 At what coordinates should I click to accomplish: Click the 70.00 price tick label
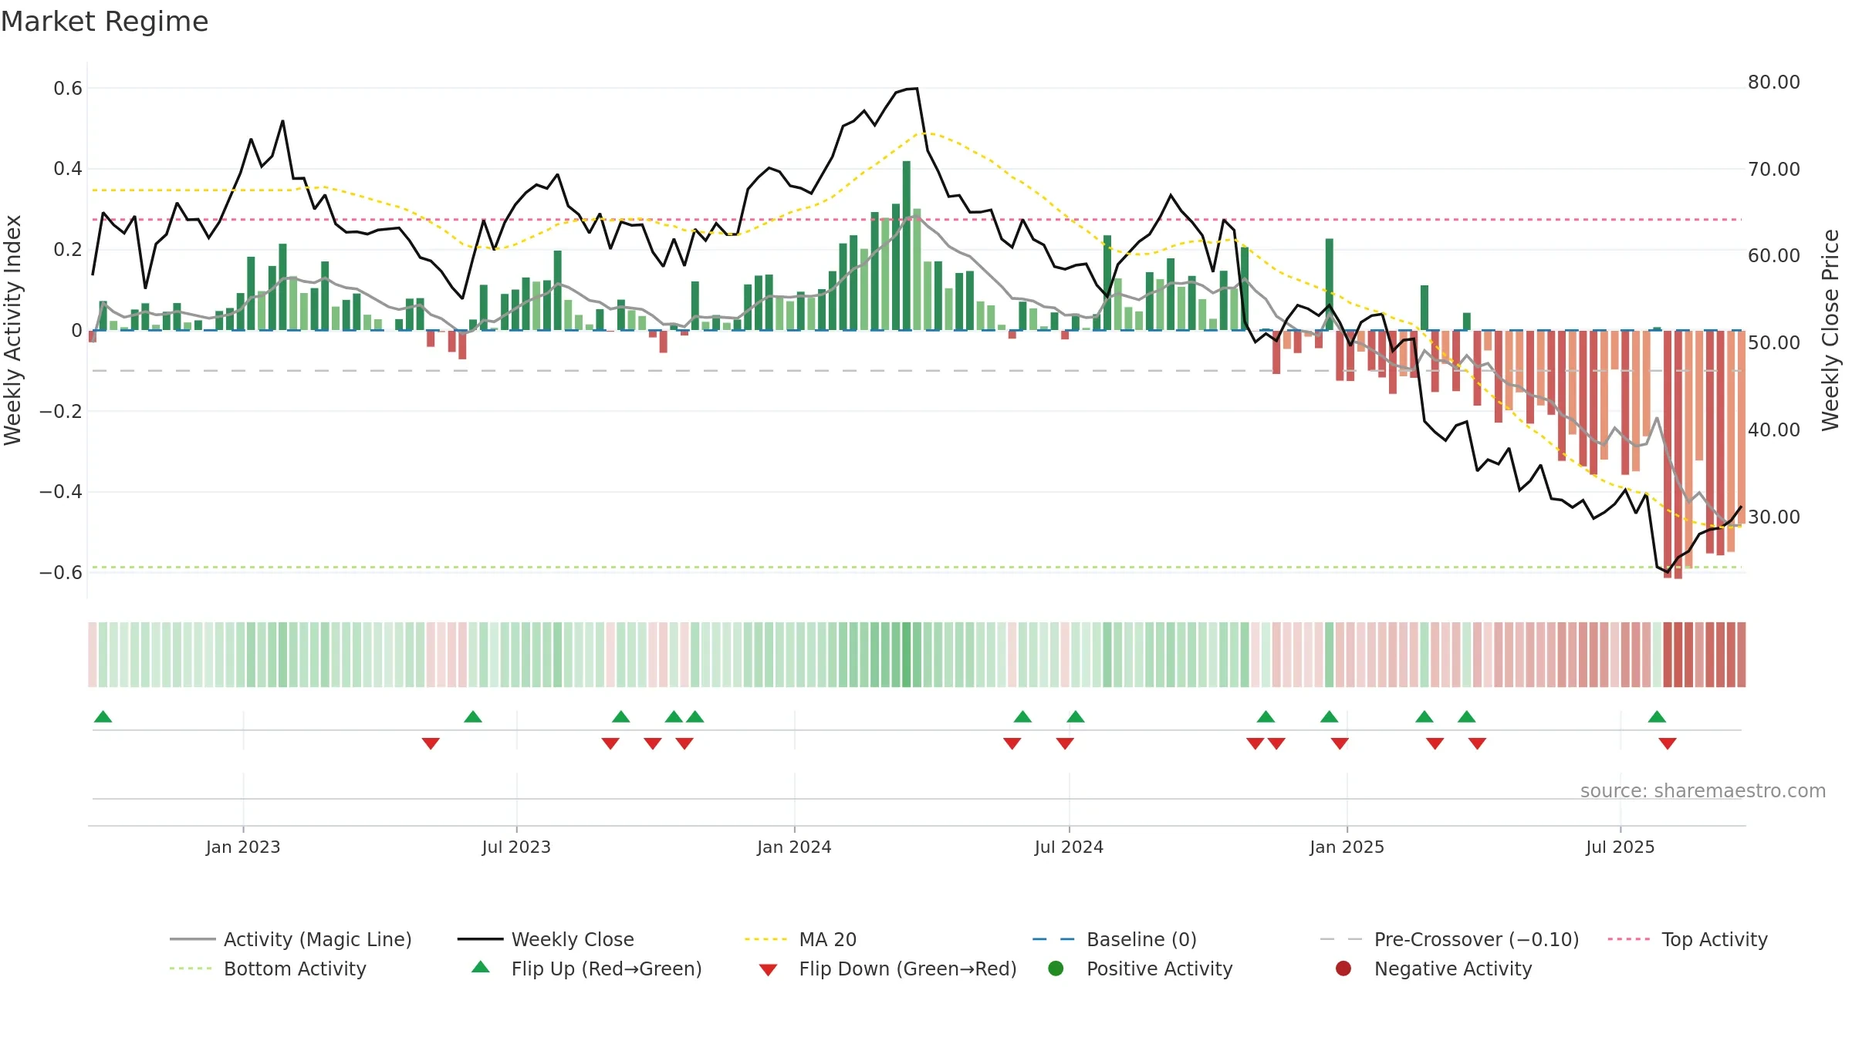tap(1773, 169)
